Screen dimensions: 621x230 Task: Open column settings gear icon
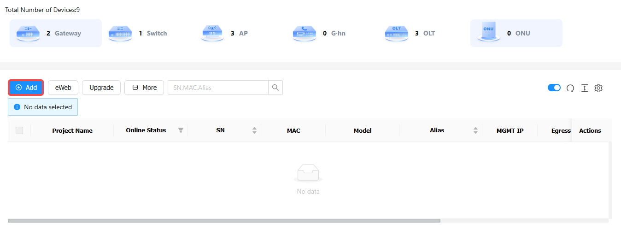pos(598,88)
